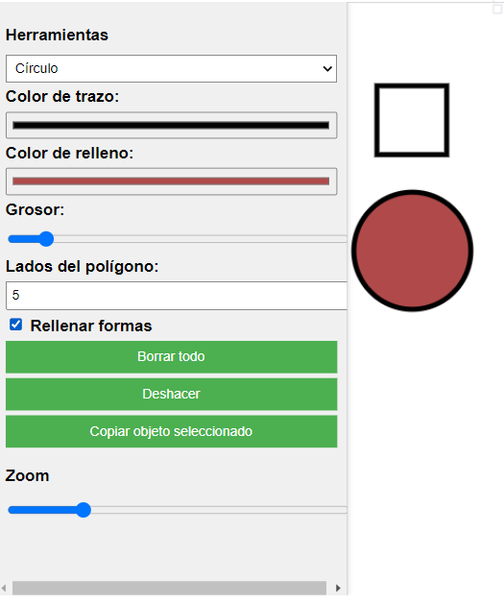Click the horizontal scrollbar right arrow

point(338,588)
